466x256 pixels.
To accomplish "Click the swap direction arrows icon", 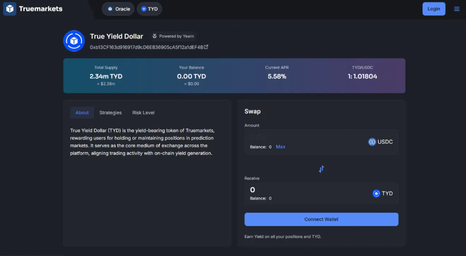I will tap(321, 169).
